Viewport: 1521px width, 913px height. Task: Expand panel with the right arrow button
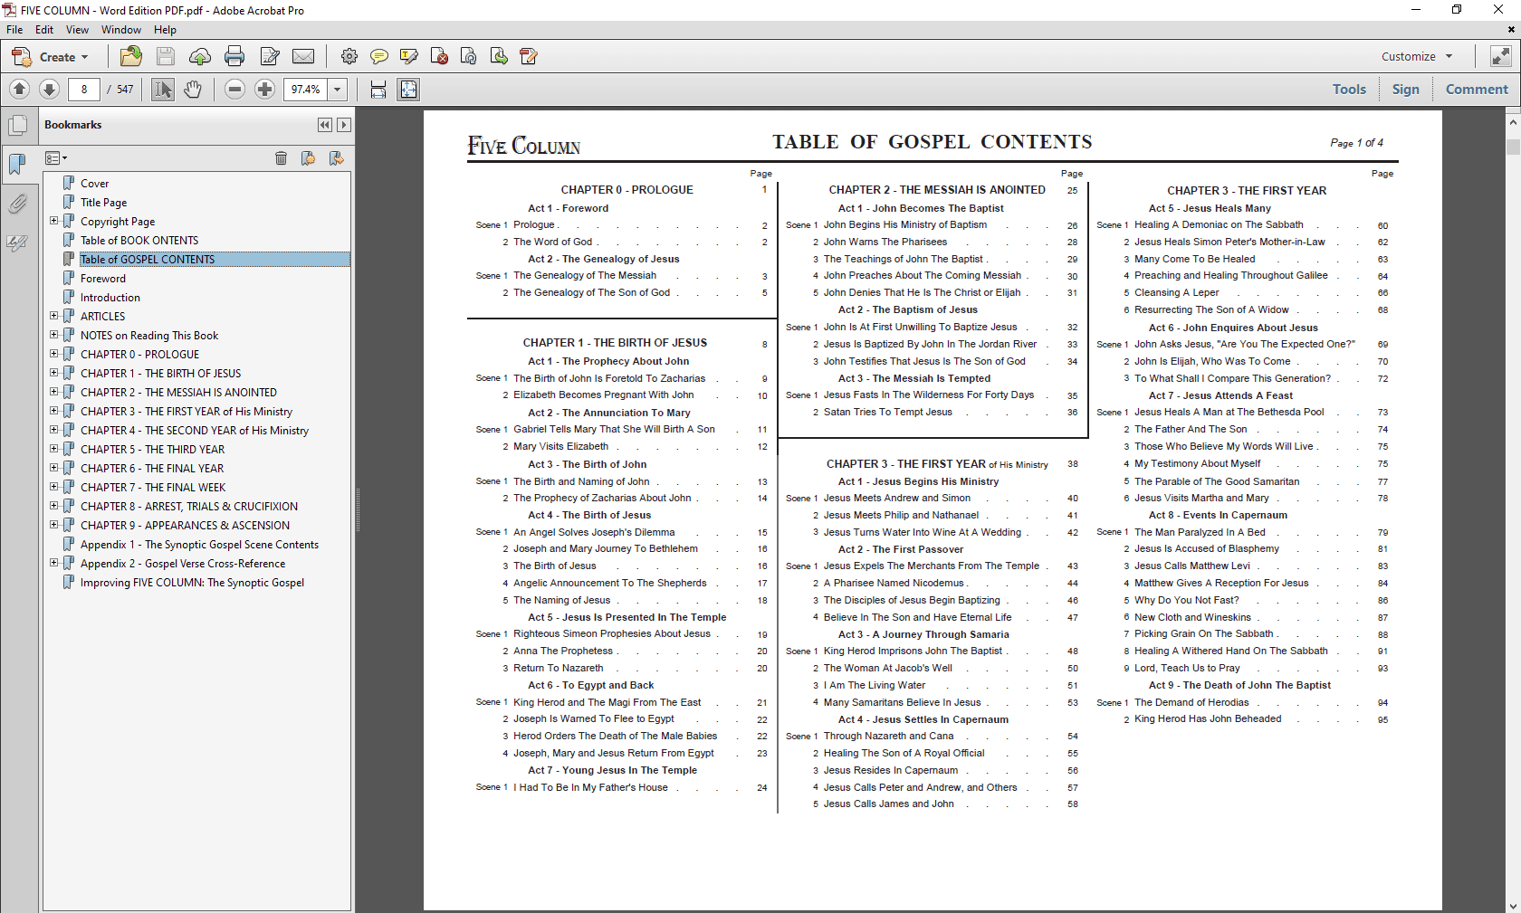tap(343, 125)
